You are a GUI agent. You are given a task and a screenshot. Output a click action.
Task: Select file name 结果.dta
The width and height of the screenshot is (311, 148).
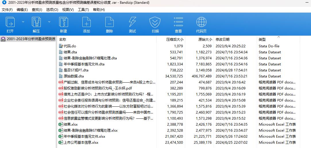pos(70,52)
